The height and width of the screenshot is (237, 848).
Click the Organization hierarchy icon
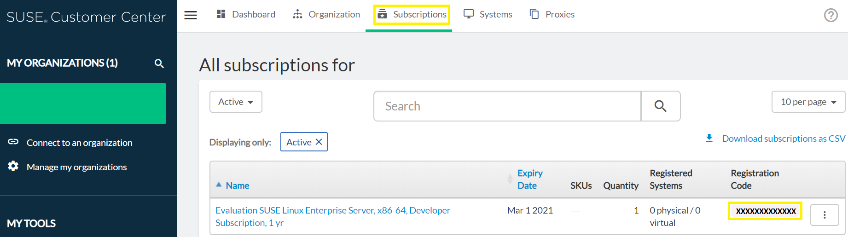(297, 14)
